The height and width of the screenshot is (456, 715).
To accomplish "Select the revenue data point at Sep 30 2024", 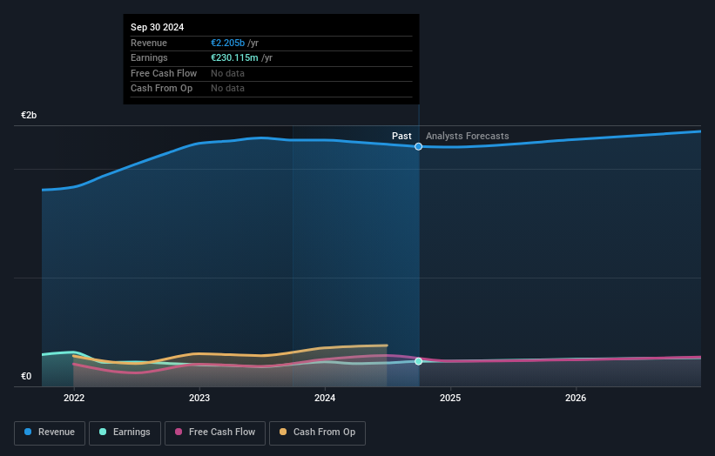I will 418,147.
